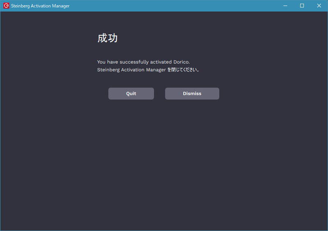The width and height of the screenshot is (328, 231).
Task: Click the Steinberg app icon in title bar
Action: pos(6,6)
